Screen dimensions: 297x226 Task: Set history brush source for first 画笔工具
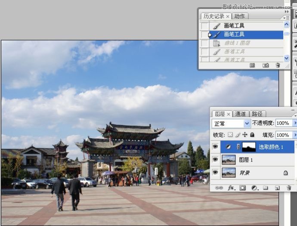[204, 26]
